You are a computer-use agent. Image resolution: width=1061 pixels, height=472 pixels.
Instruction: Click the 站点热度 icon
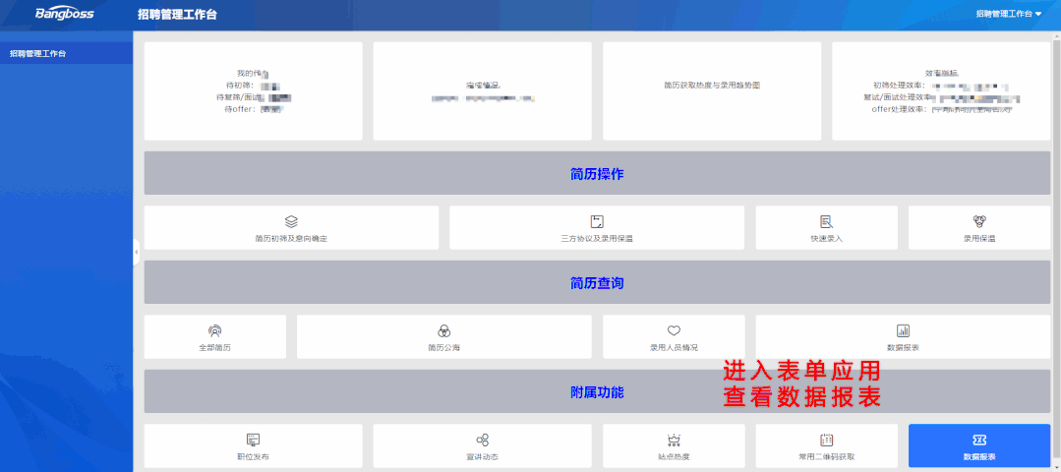coord(674,441)
